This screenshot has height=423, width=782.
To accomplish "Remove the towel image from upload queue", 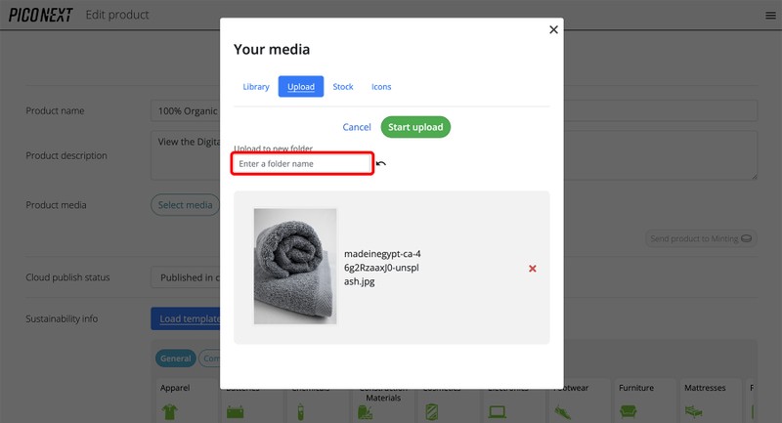I will [x=532, y=269].
